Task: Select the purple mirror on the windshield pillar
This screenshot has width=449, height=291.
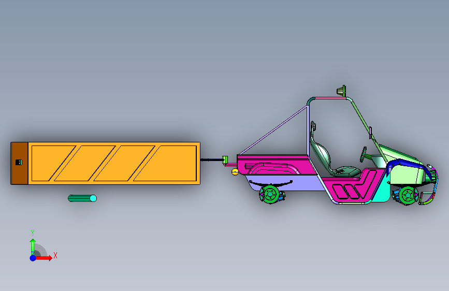Action: pos(370,133)
